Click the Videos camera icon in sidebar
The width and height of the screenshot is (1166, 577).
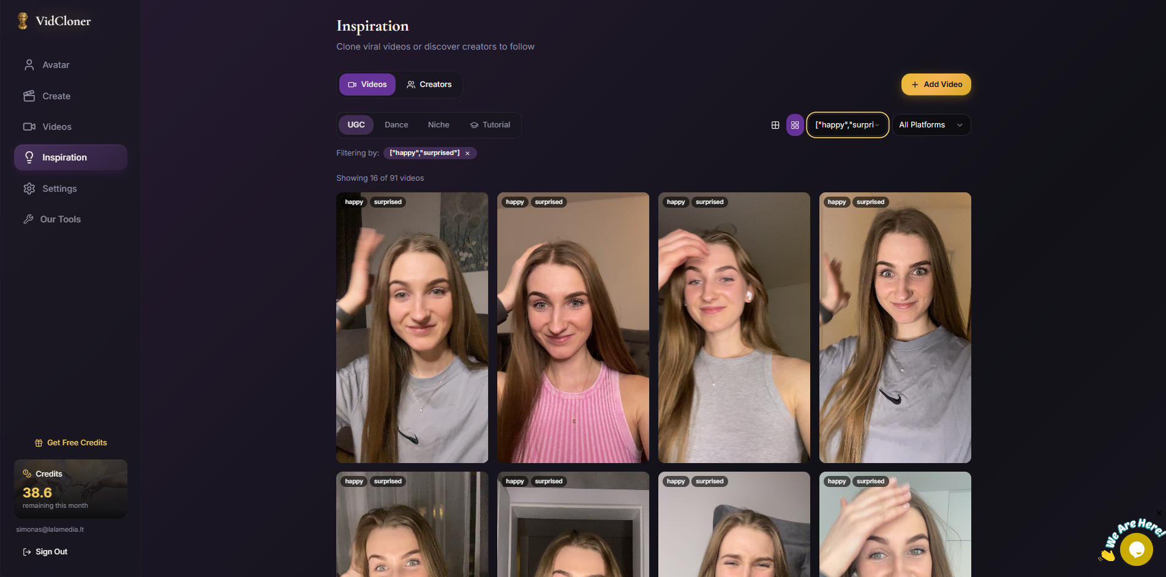pyautogui.click(x=29, y=126)
